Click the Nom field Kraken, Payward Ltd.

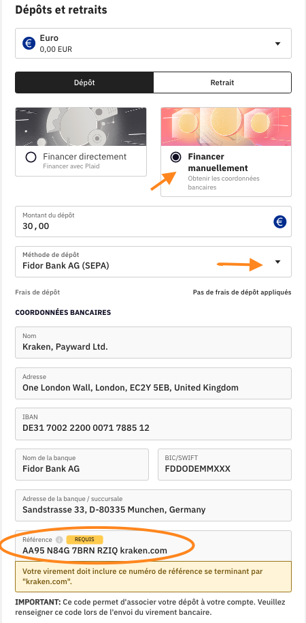click(154, 342)
